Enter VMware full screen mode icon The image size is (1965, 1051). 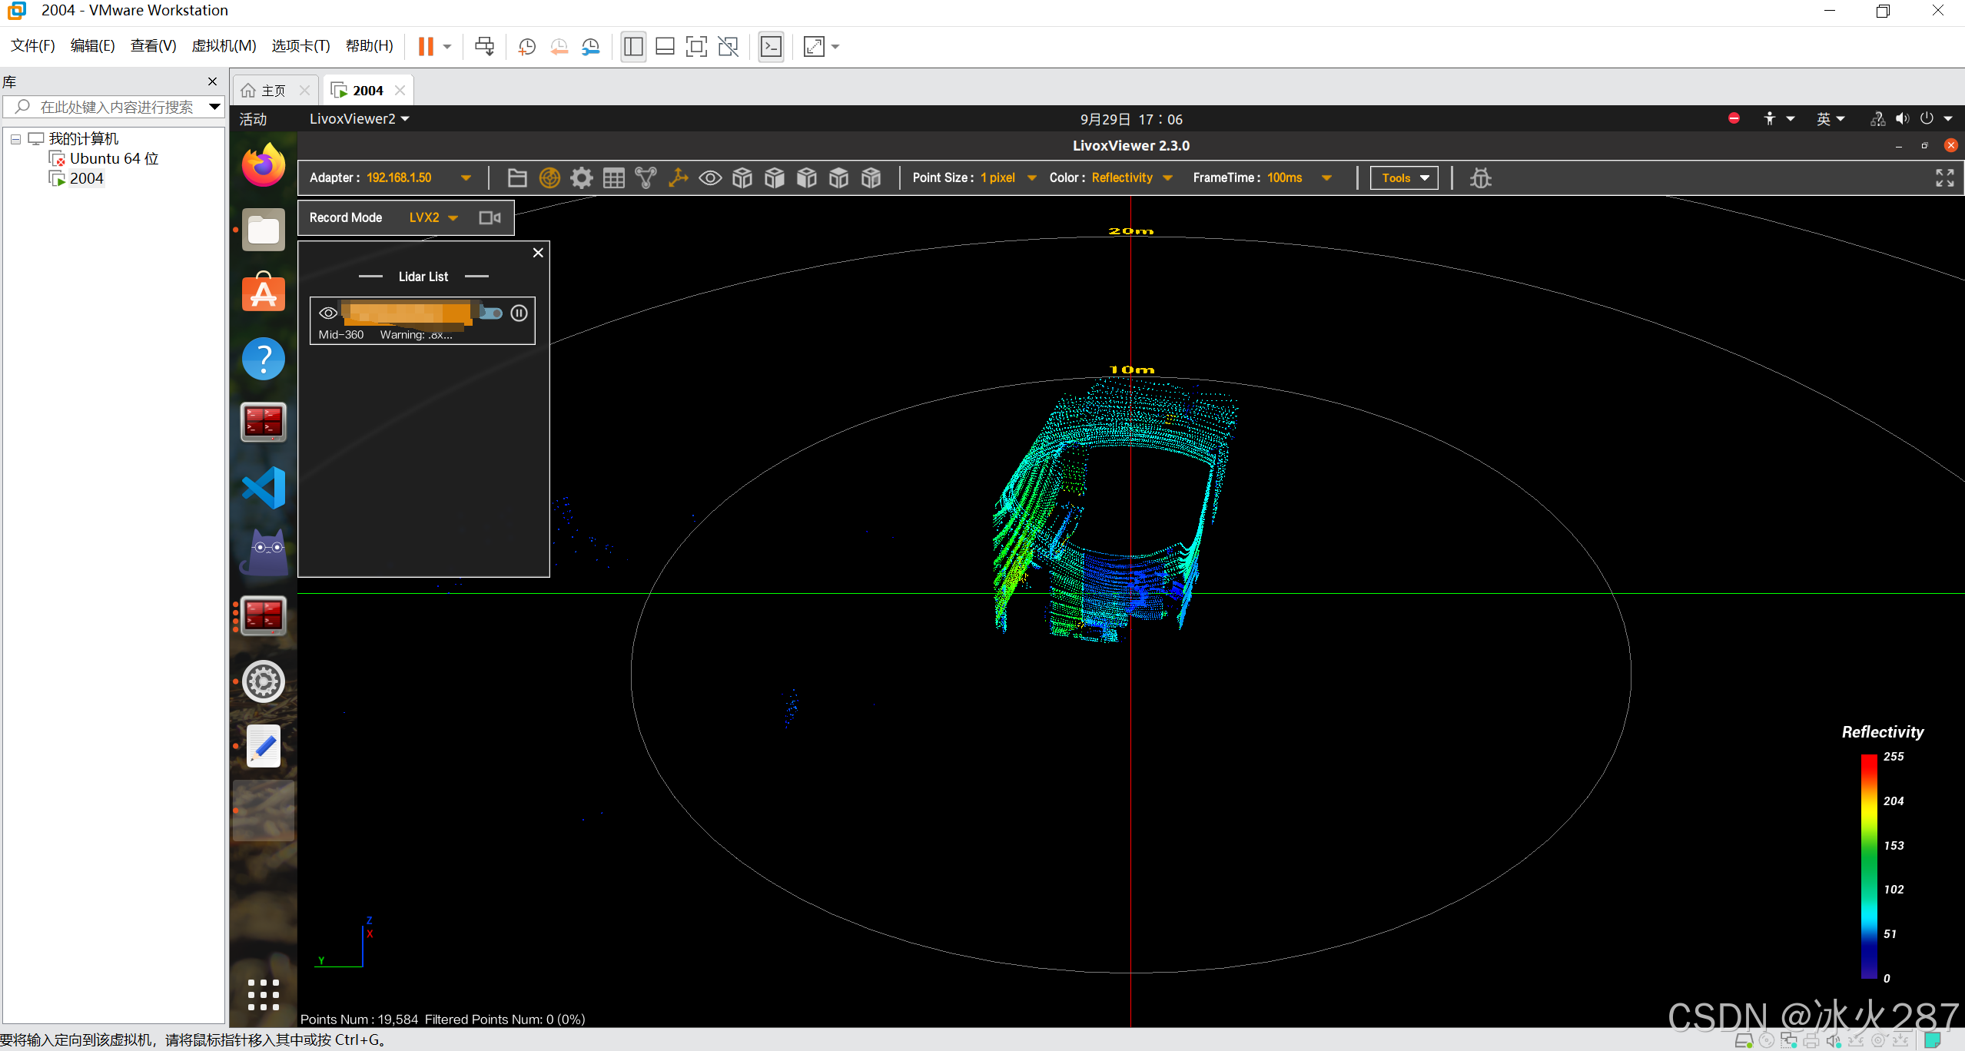click(696, 47)
